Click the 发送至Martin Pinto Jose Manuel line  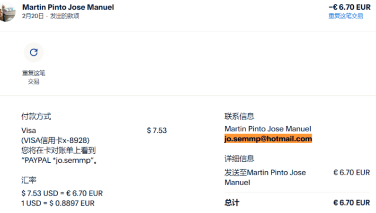[265, 177]
